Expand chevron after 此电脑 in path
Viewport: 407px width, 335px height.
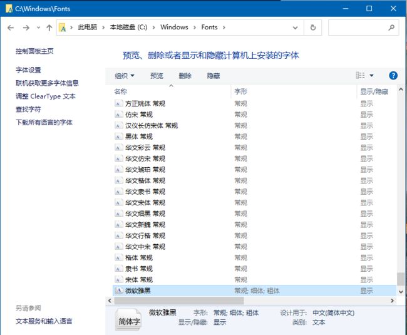click(x=103, y=28)
